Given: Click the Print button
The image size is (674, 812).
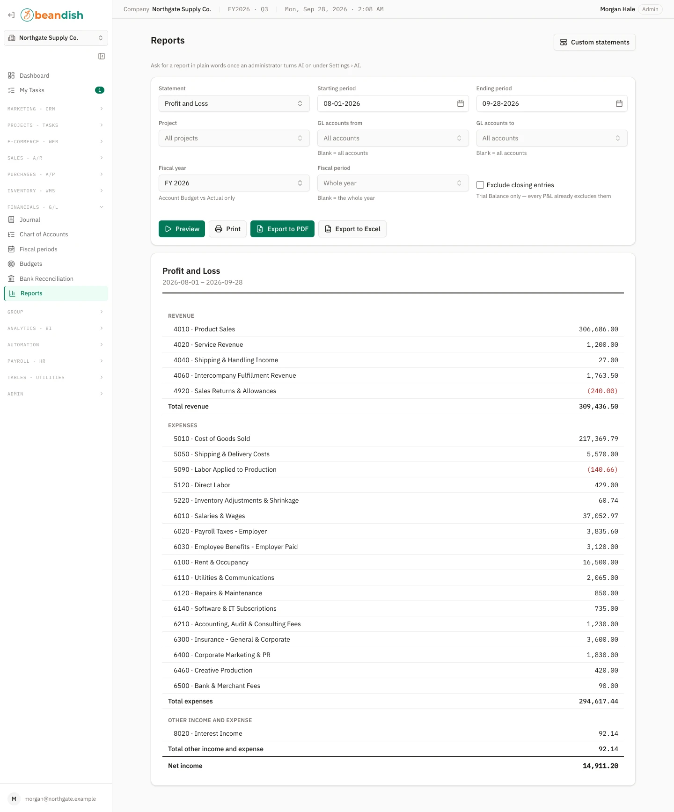Looking at the screenshot, I should tap(227, 229).
